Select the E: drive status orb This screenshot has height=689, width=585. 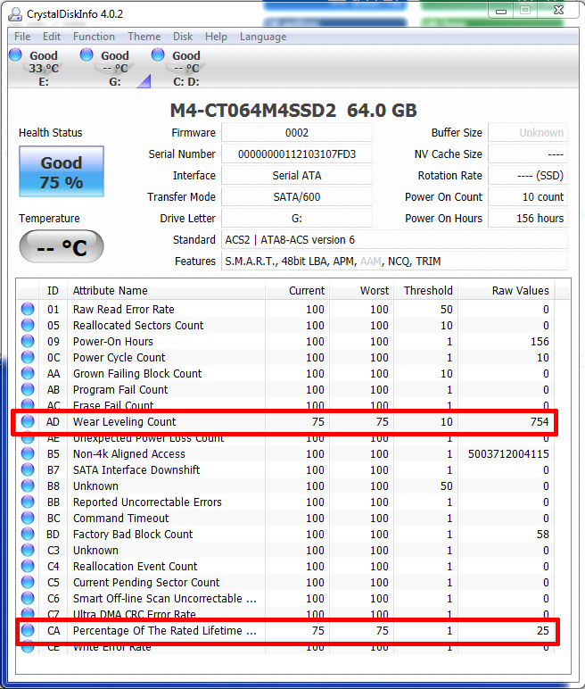coord(15,55)
